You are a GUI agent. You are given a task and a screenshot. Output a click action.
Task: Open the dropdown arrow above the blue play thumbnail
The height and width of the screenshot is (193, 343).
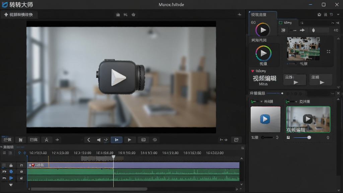tap(261, 102)
